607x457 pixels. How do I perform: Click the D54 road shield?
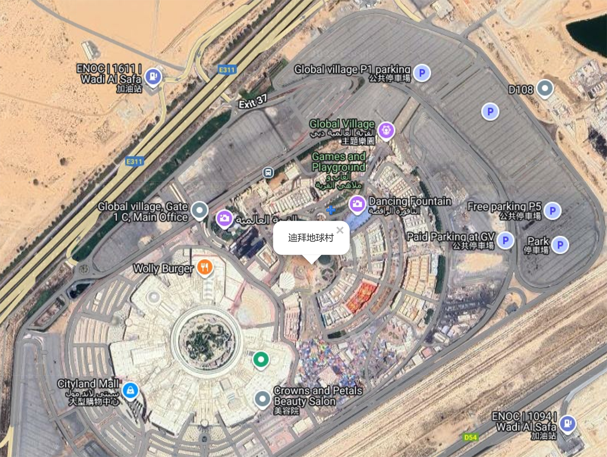click(x=469, y=436)
